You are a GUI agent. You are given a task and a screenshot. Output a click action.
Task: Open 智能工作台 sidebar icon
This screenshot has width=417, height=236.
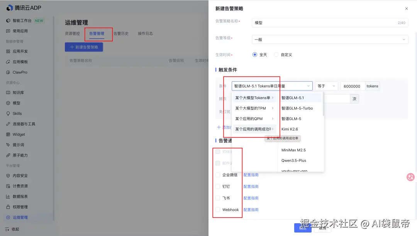[8, 21]
